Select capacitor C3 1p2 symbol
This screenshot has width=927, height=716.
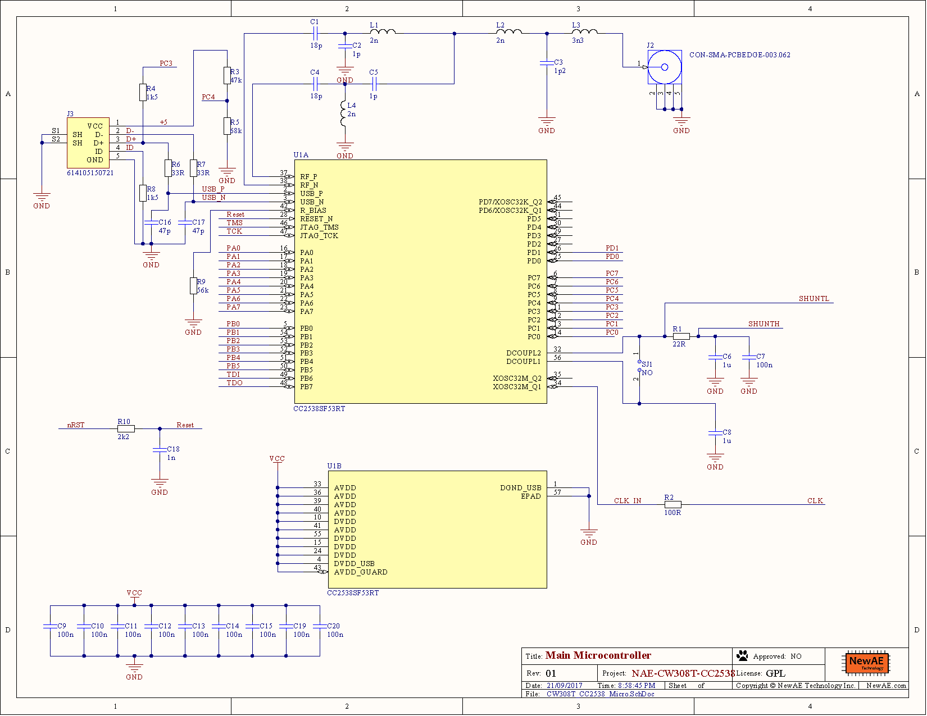pyautogui.click(x=547, y=63)
